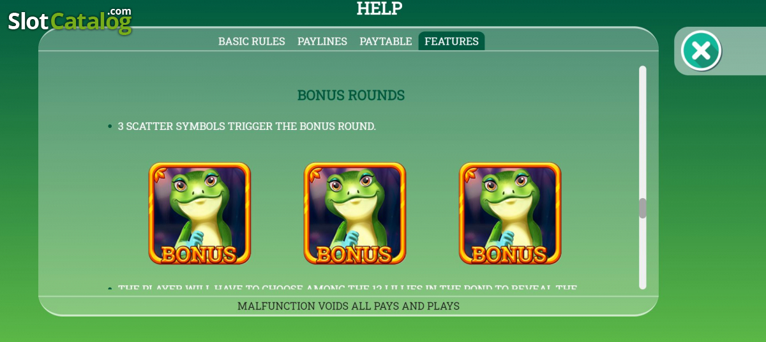Viewport: 766px width, 342px height.
Task: Click the bullet before scatter symbols text
Action: [110, 127]
